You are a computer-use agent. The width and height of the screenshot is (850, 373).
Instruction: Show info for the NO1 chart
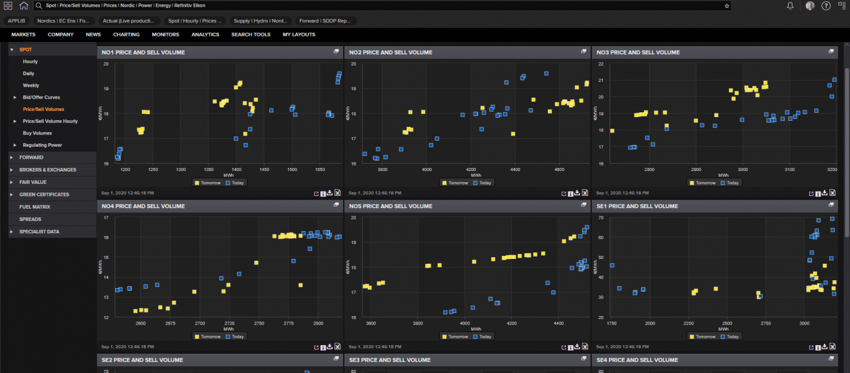pos(323,193)
